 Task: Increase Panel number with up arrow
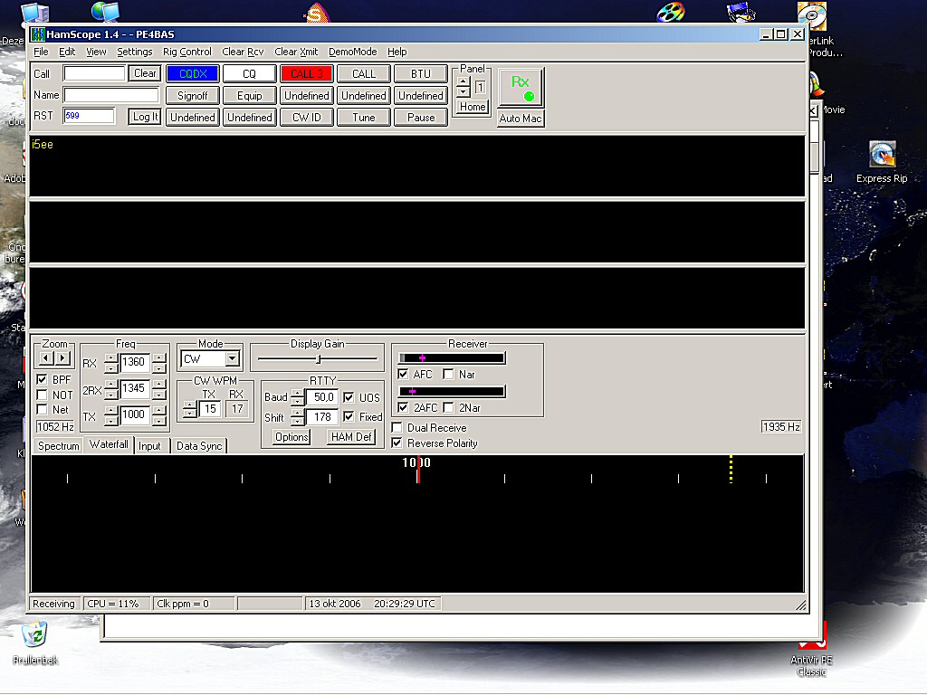[x=463, y=82]
